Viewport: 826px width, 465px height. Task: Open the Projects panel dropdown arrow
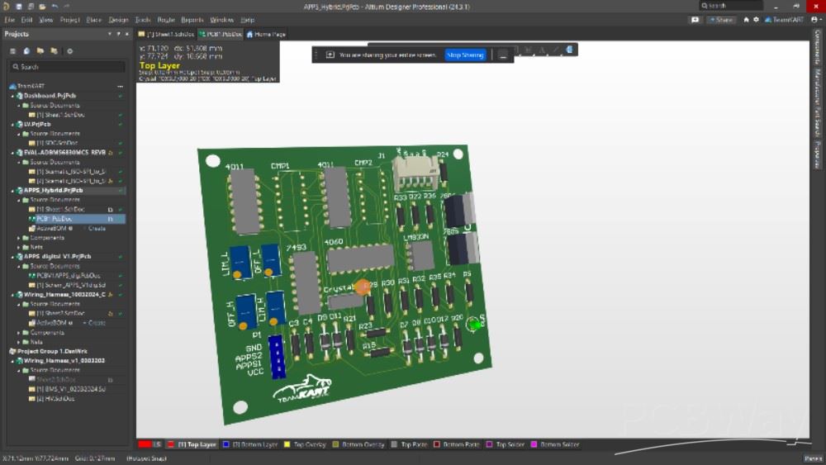(109, 34)
